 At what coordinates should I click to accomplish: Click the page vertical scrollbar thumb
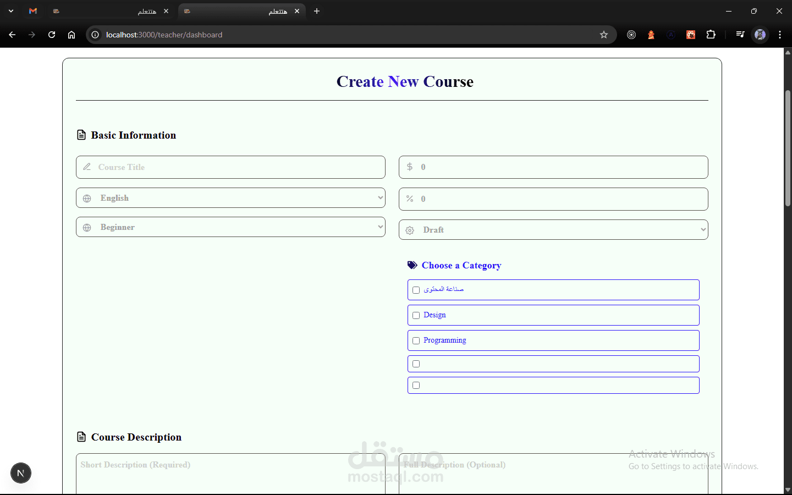[x=788, y=148]
